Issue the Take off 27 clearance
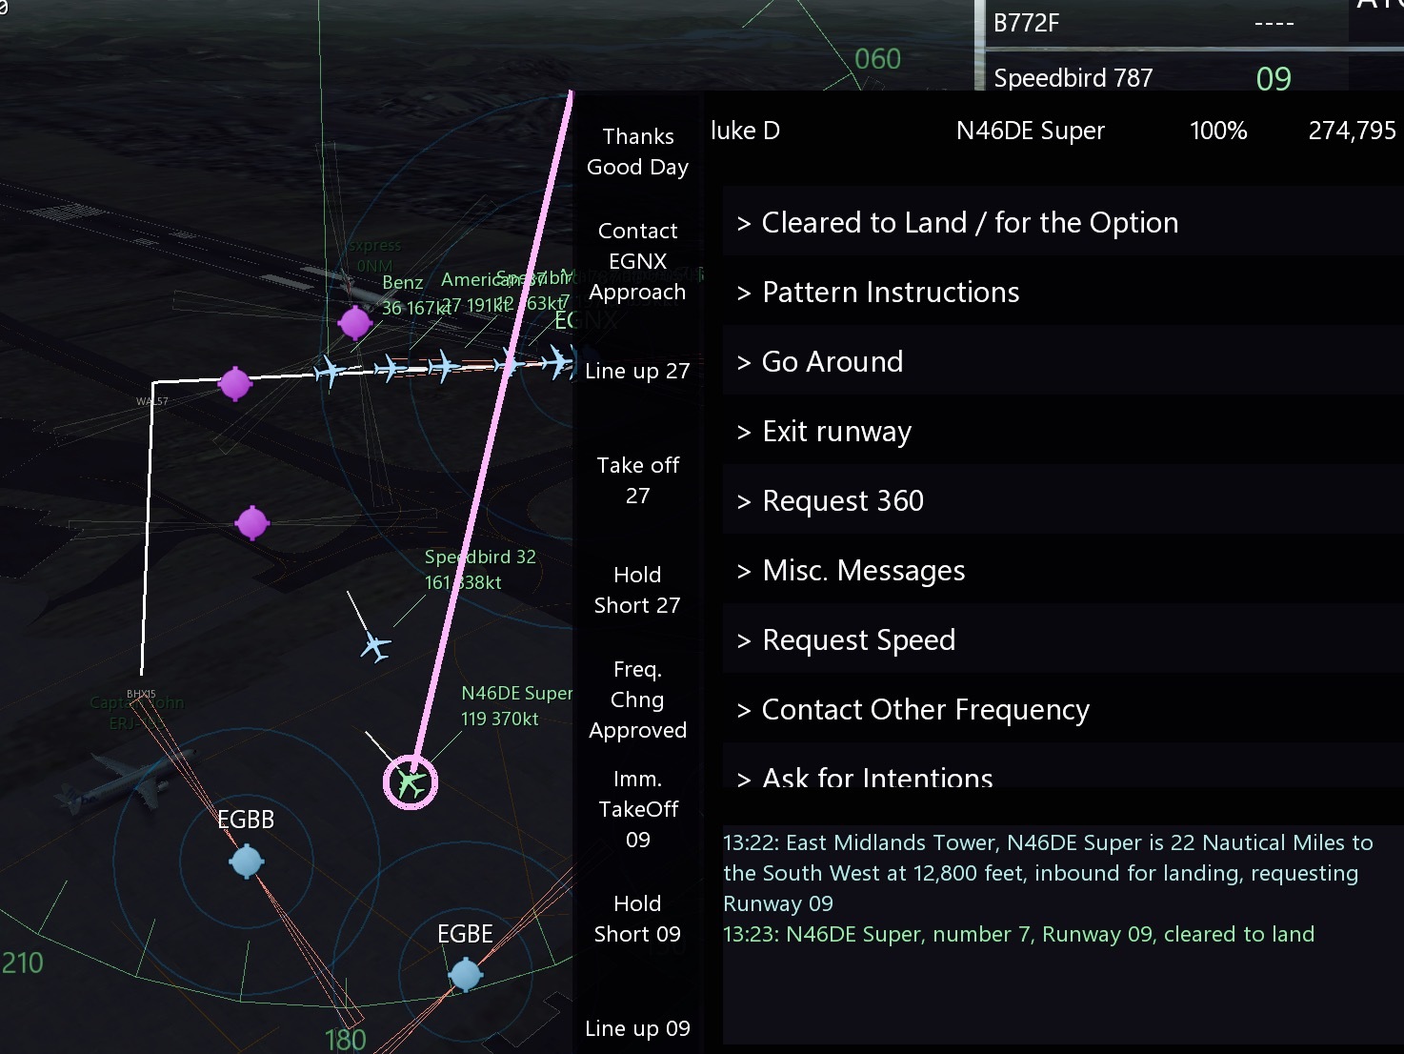1404x1054 pixels. pos(638,480)
